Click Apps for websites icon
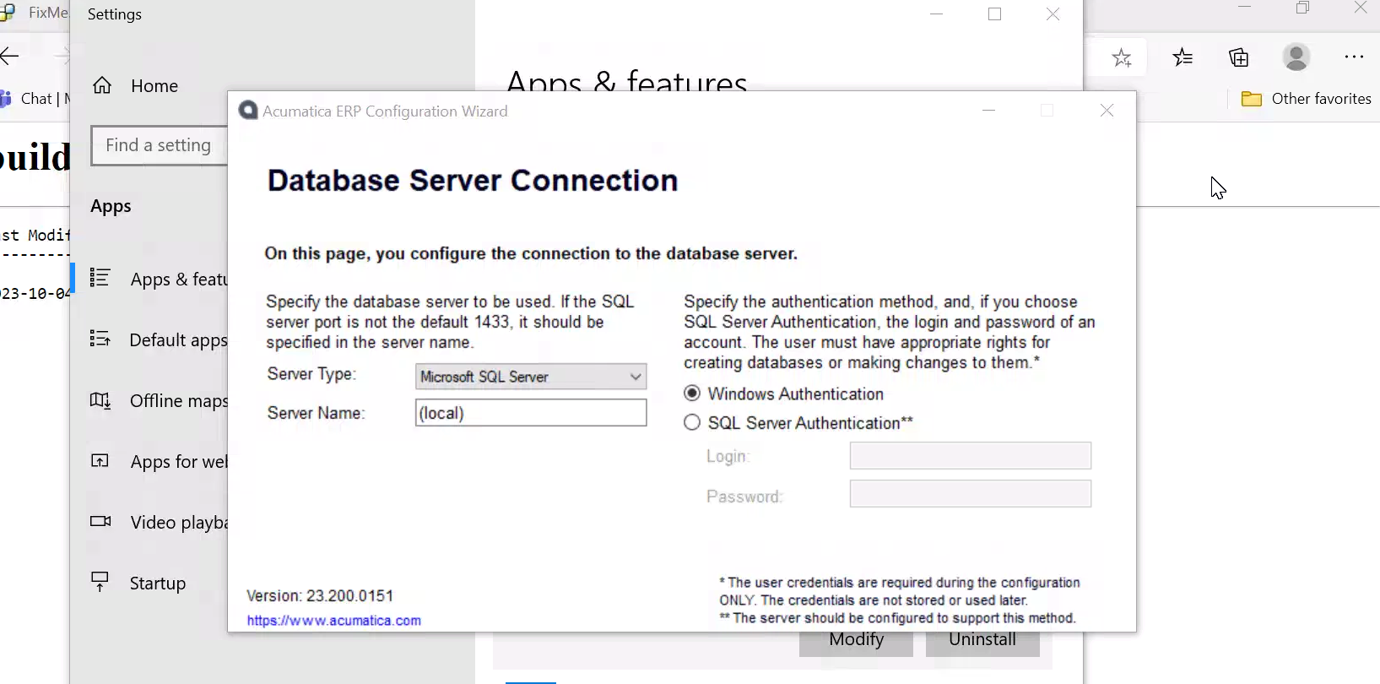Viewport: 1380px width, 684px height. (x=100, y=460)
